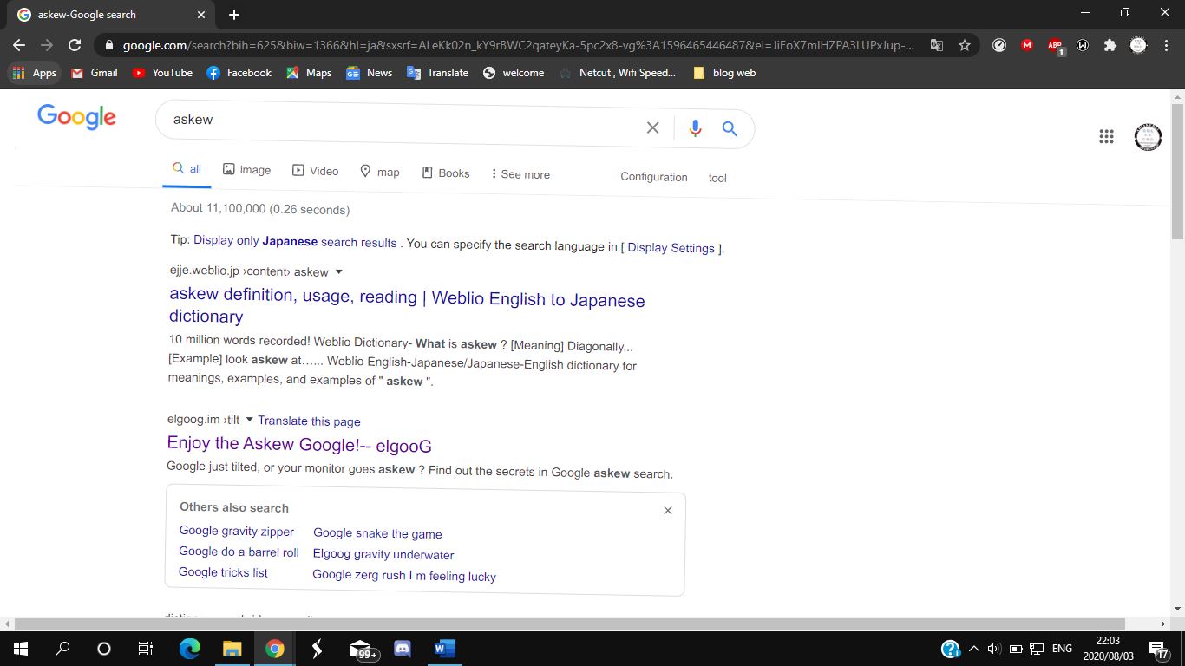The height and width of the screenshot is (666, 1185).
Task: Expand the dropdown arrow beside elgoog.im
Action: 250,420
